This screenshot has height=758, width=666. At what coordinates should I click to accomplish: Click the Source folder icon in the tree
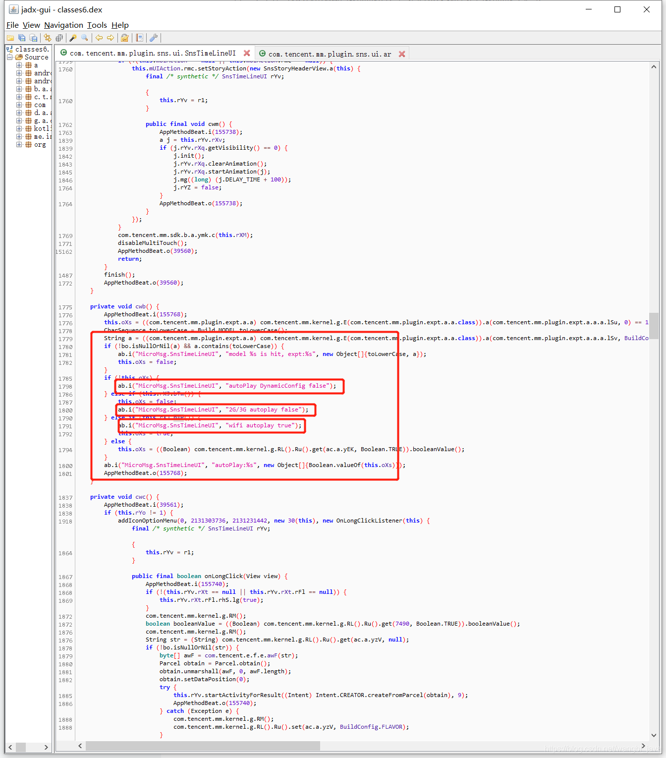coord(19,57)
